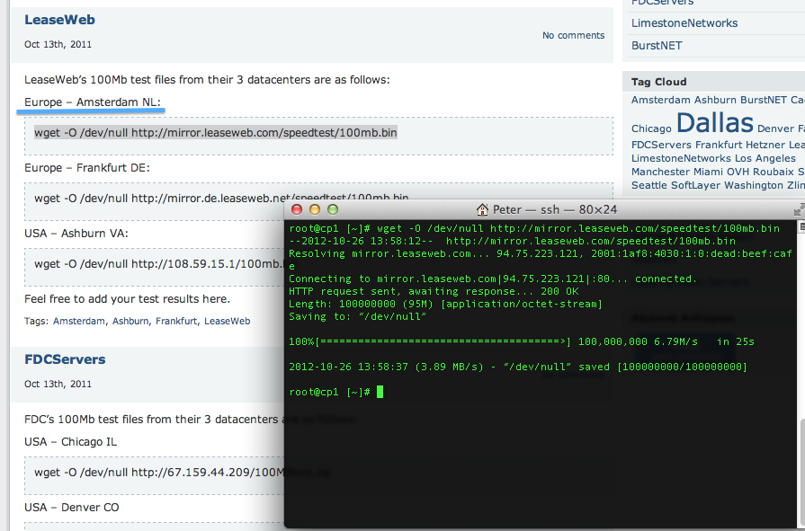
Task: Select OVH in the Tag Cloud
Action: (738, 172)
